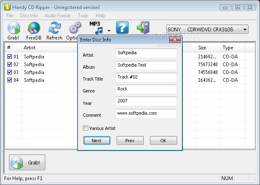Click the # column header
This screenshot has height=185, width=260.
pos(13,48)
